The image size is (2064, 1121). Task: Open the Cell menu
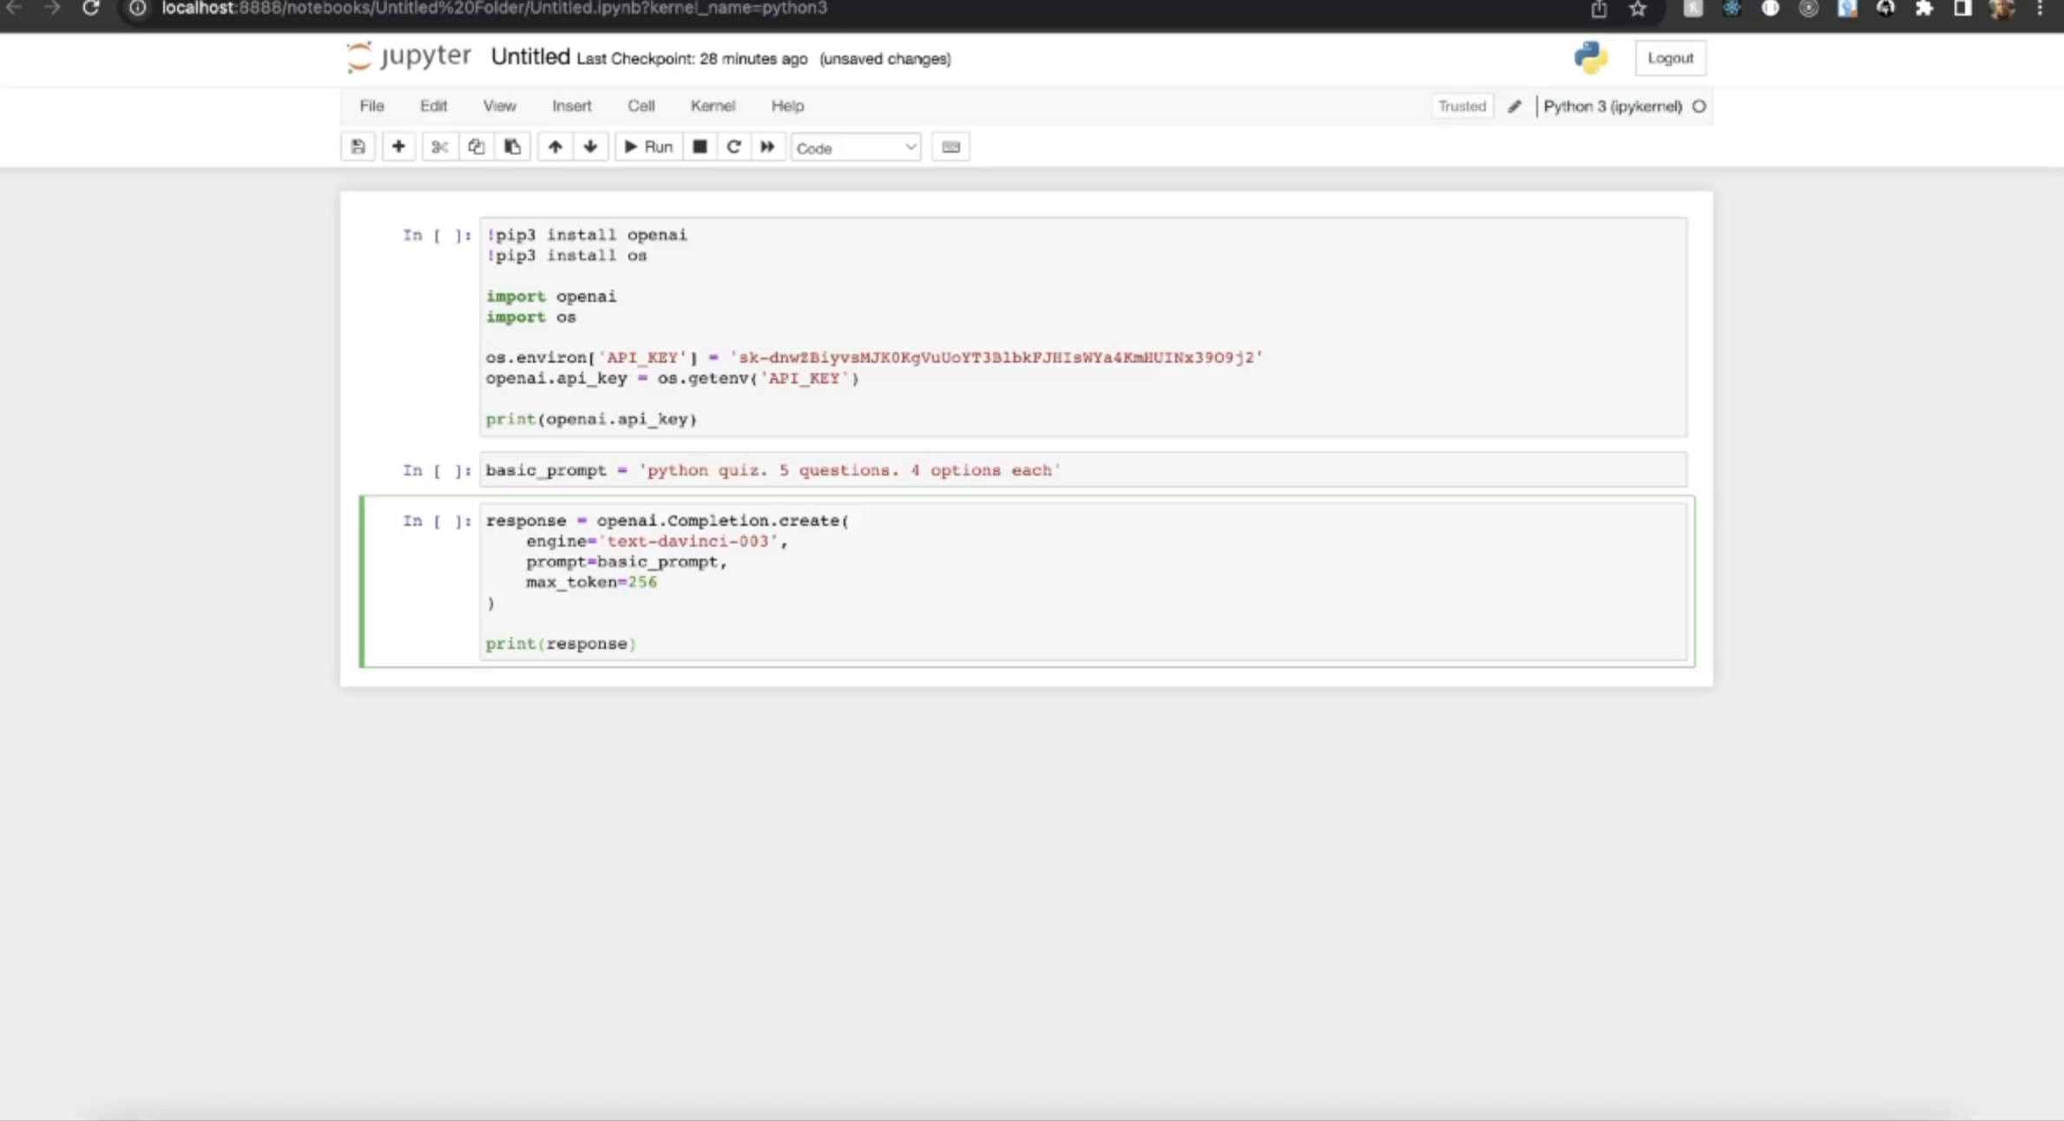pos(641,106)
